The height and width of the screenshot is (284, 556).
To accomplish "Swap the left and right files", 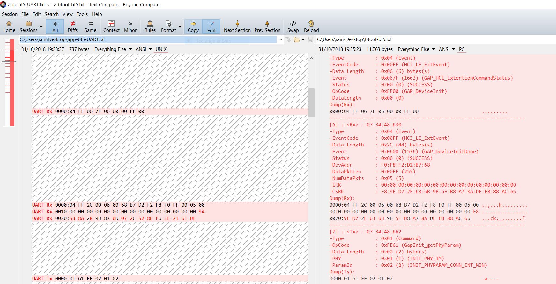I will [293, 27].
